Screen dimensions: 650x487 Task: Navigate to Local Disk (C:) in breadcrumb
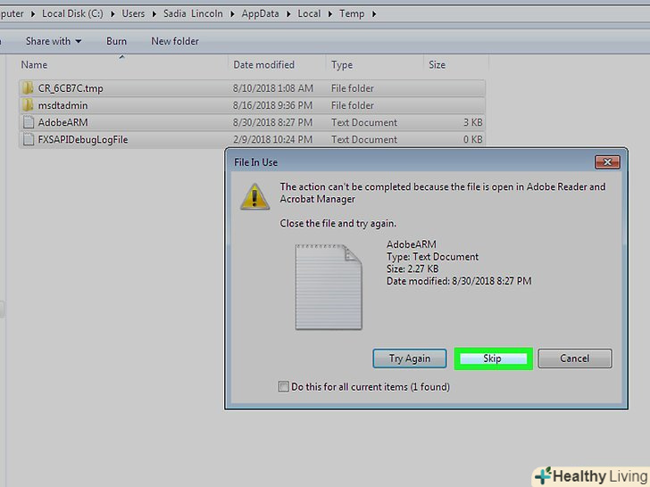[72, 13]
